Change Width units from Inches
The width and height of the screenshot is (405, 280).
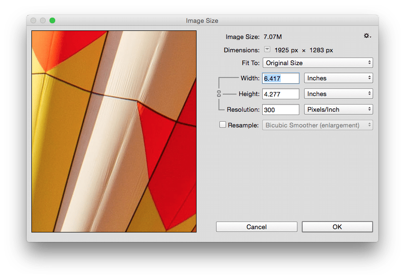[338, 78]
